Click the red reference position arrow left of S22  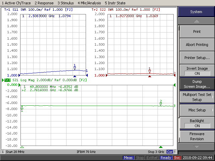(107, 75)
